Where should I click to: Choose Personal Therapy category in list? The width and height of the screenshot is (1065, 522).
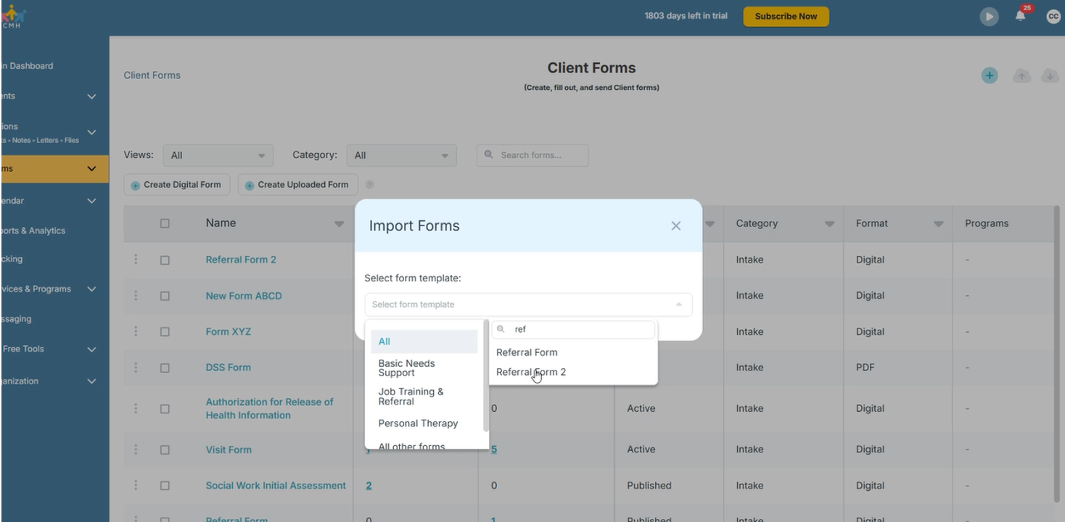coord(418,423)
